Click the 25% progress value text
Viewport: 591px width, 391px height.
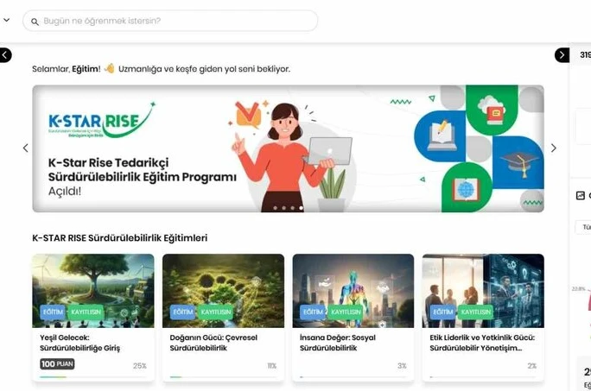139,366
